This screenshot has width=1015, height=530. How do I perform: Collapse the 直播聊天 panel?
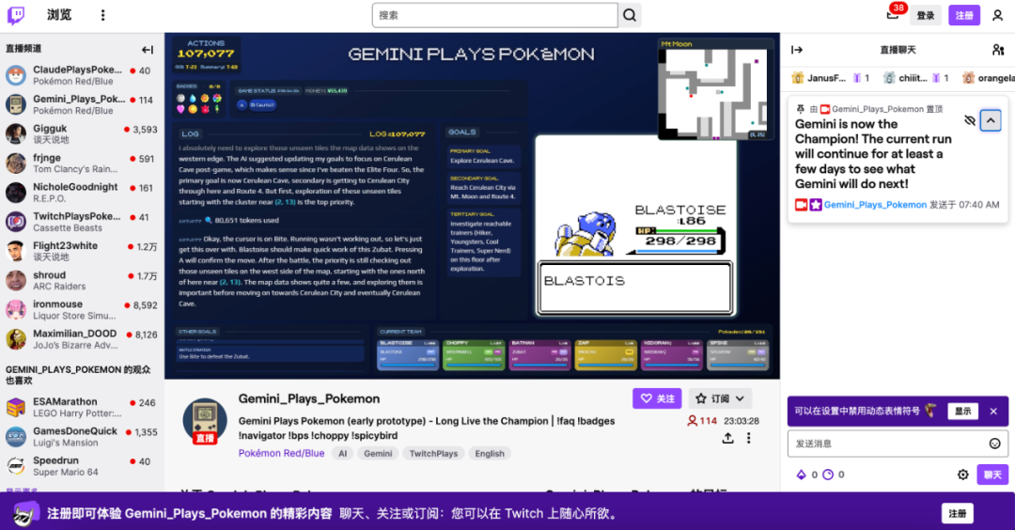(797, 50)
